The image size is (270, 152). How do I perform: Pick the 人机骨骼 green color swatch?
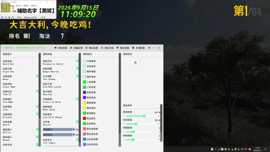coord(84,82)
